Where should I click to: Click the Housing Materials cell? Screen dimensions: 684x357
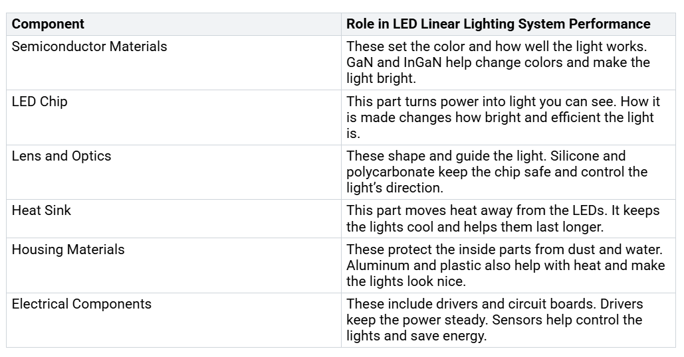pyautogui.click(x=68, y=250)
